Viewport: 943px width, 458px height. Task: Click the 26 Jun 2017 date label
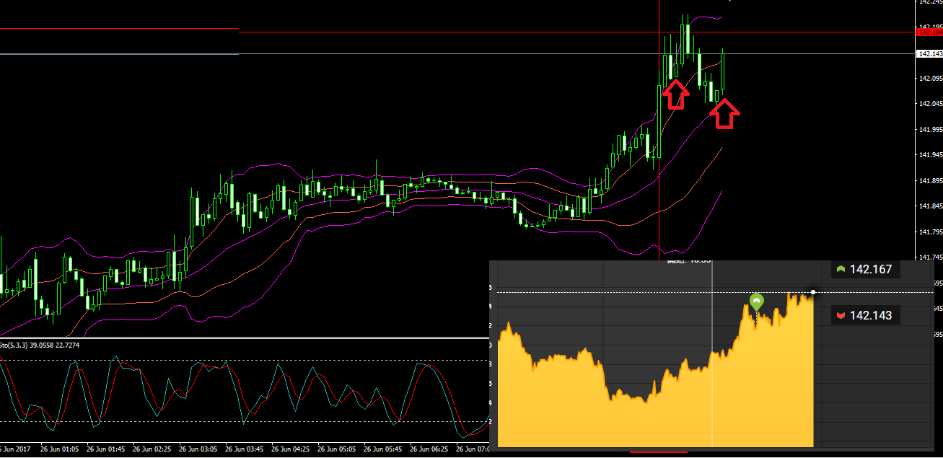[x=15, y=449]
